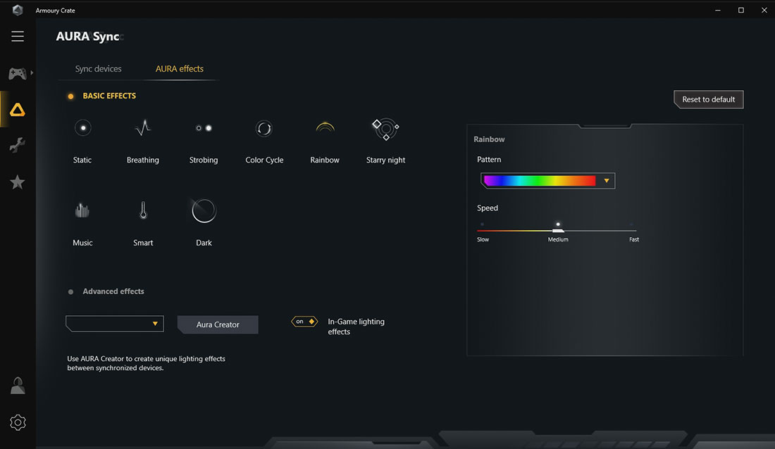
Task: Click the AURA Sync page title
Action: click(x=87, y=36)
